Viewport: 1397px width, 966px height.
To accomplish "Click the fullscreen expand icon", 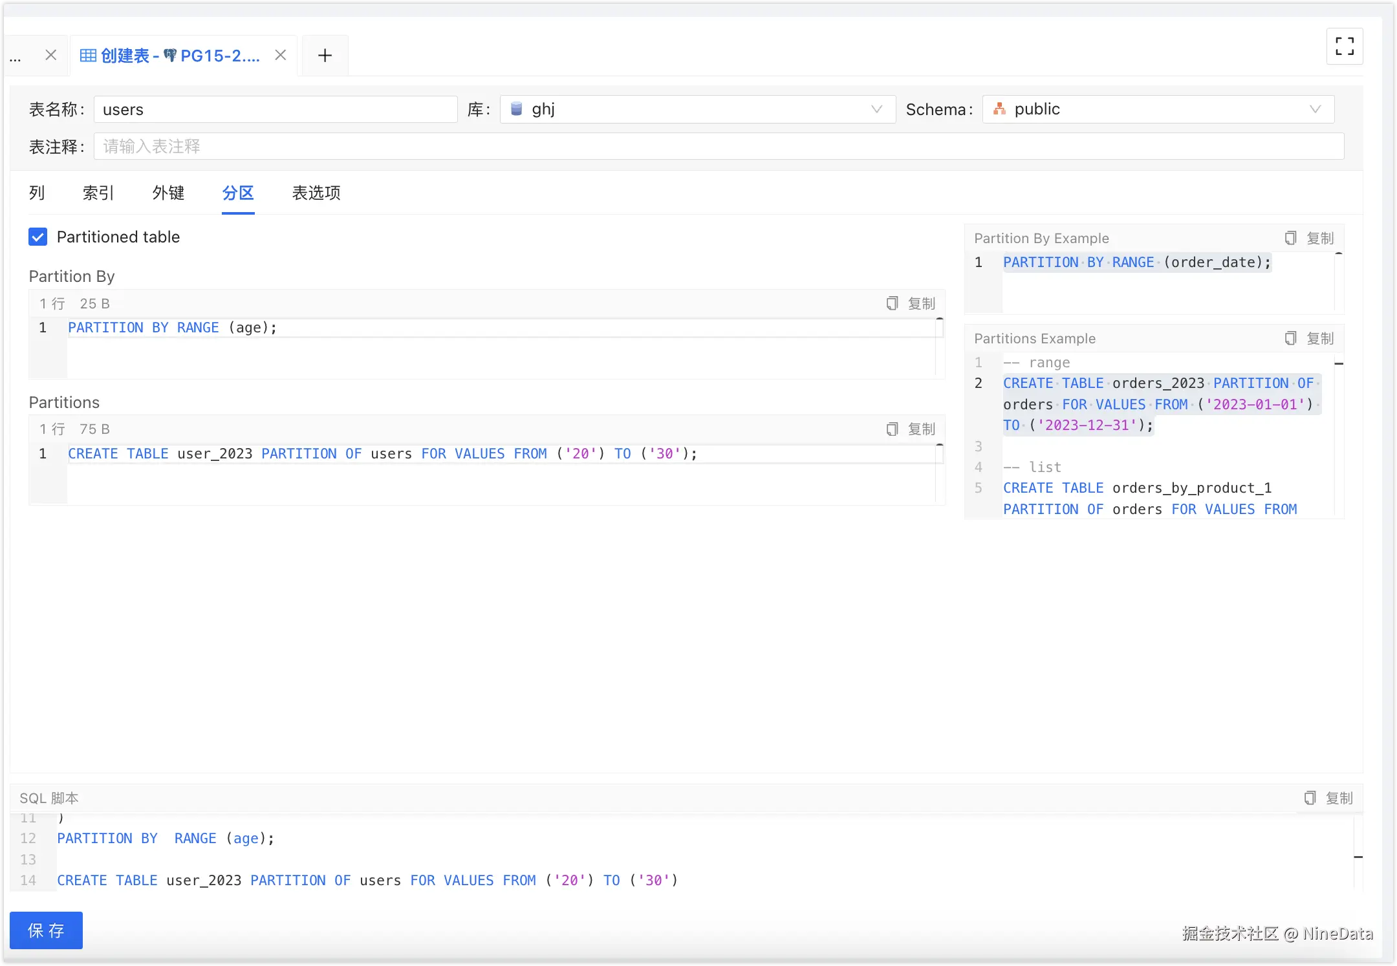I will point(1344,47).
